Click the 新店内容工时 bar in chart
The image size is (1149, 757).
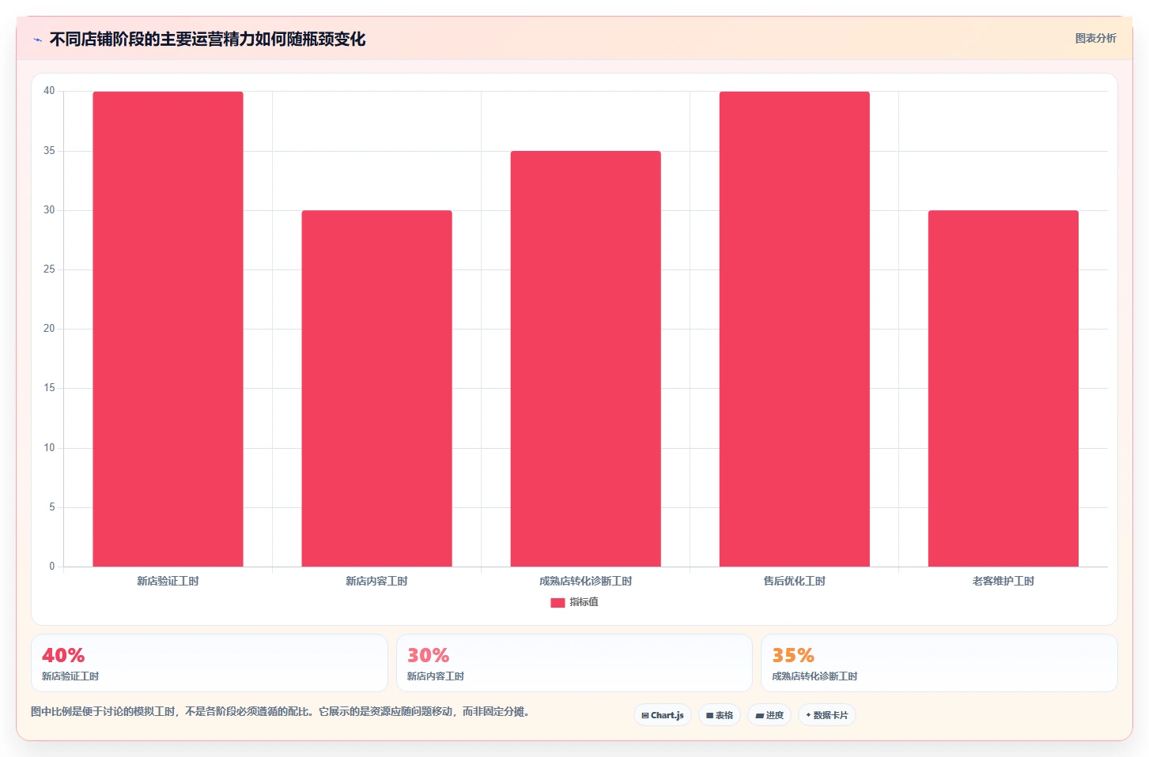tap(376, 388)
